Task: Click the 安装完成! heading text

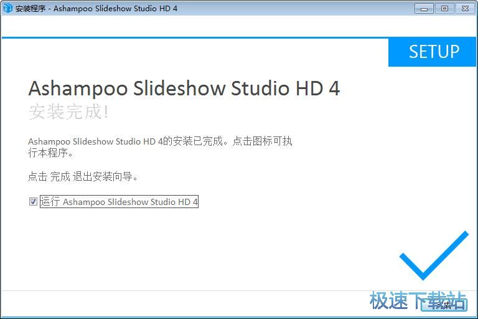Action: tap(68, 112)
